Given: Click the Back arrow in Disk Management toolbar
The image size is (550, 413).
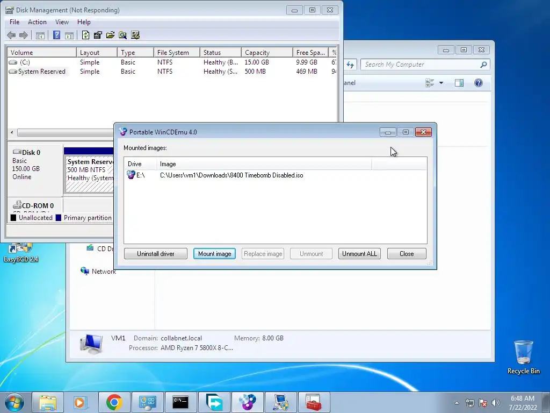Looking at the screenshot, I should [11, 35].
